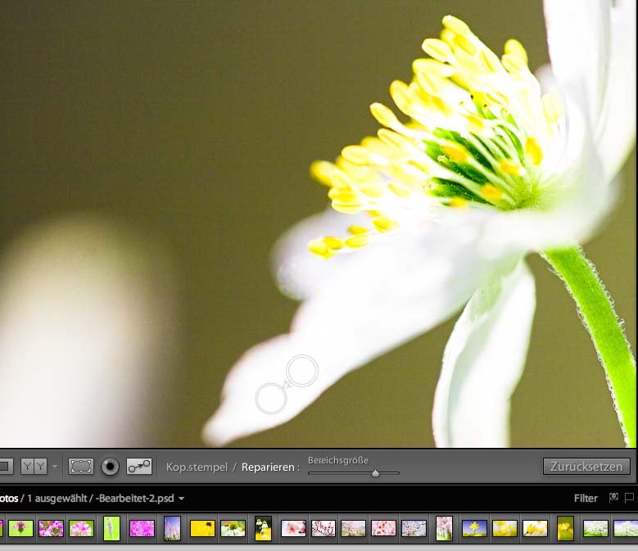
Task: Open the before/after view options arrow
Action: pyautogui.click(x=55, y=467)
